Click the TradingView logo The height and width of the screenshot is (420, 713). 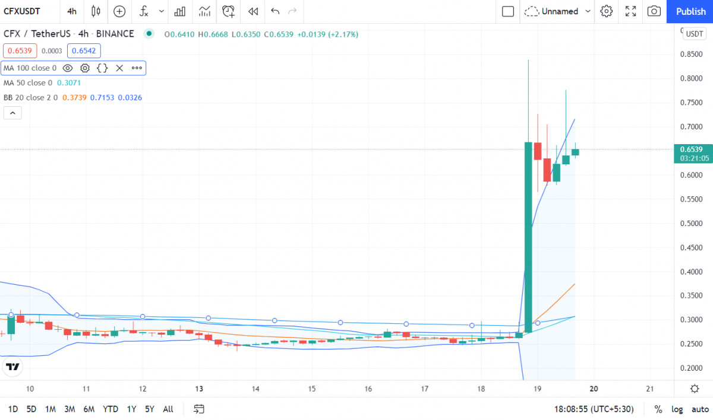pos(12,367)
